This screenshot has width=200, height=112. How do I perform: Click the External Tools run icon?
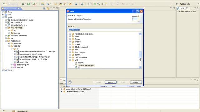tap(34, 4)
